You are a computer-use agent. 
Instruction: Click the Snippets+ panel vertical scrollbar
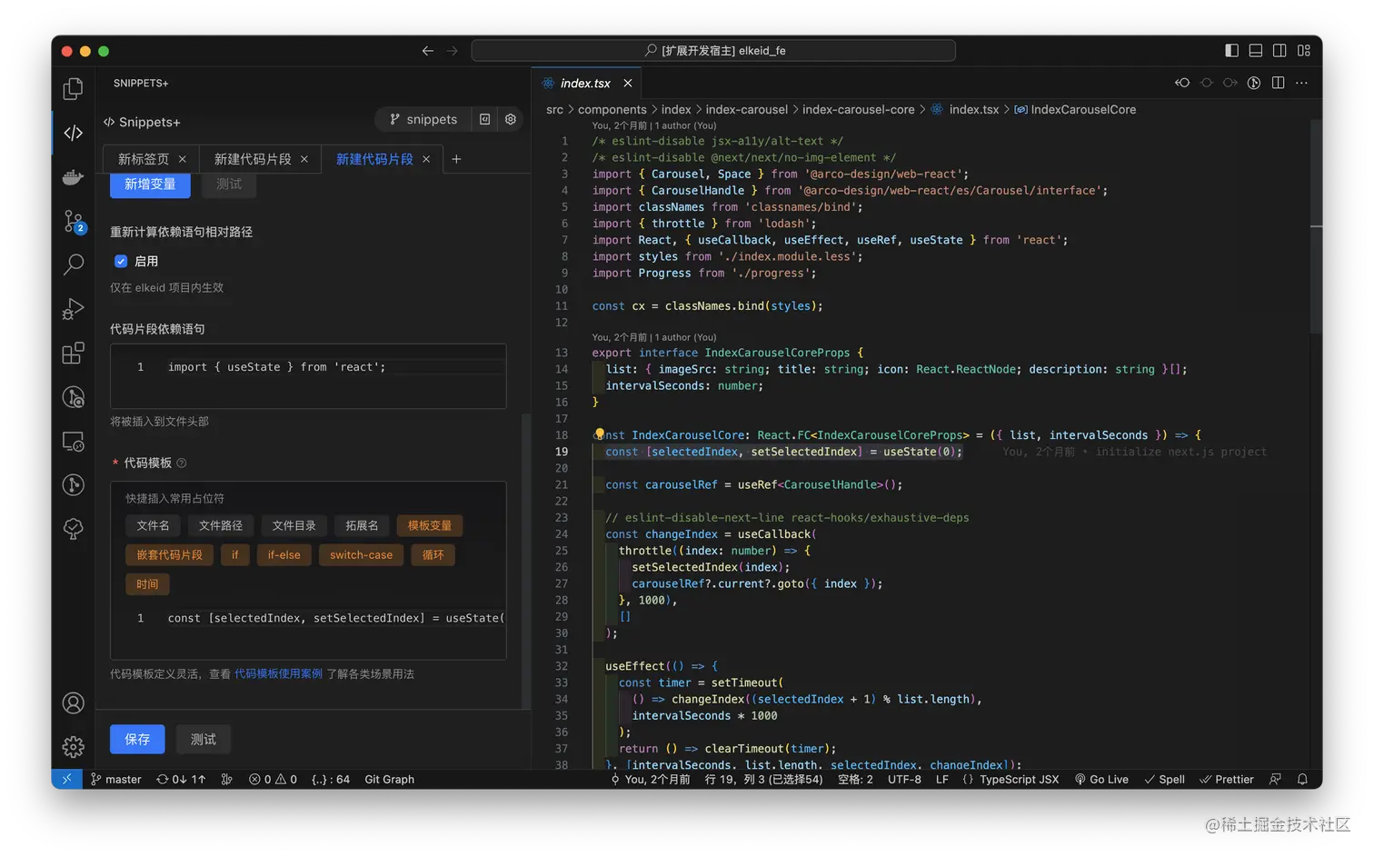pyautogui.click(x=525, y=560)
